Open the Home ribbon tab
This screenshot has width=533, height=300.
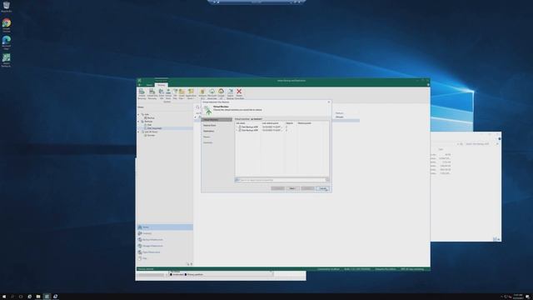[149, 85]
